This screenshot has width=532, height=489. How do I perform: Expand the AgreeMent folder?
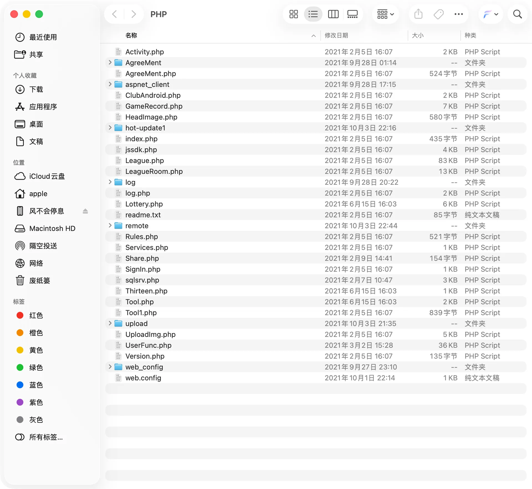110,62
